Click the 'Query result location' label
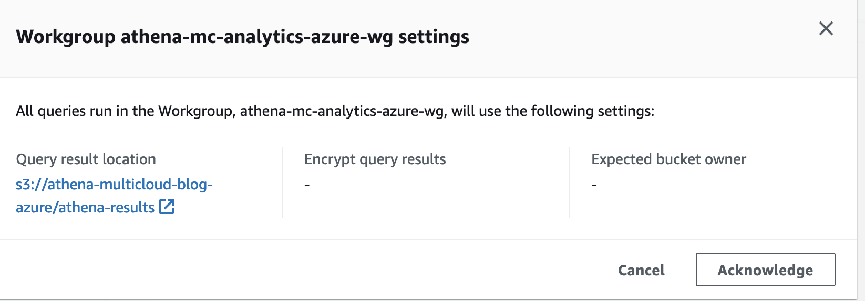 click(x=86, y=159)
